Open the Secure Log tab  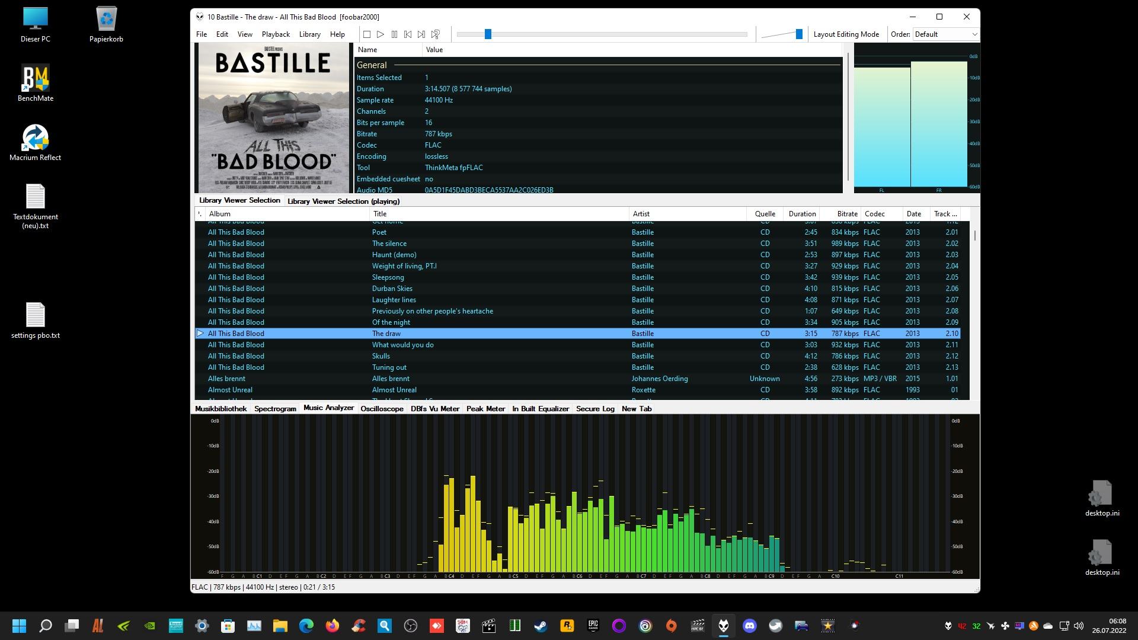click(595, 409)
